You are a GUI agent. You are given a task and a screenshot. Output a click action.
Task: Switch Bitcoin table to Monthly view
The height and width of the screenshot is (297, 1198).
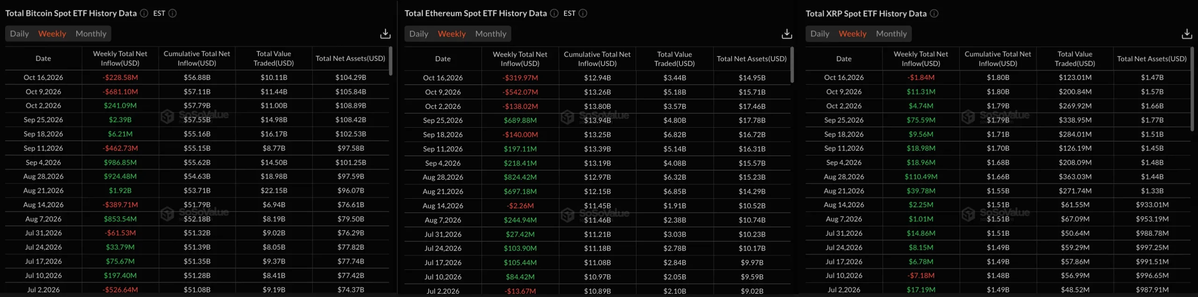(x=91, y=34)
